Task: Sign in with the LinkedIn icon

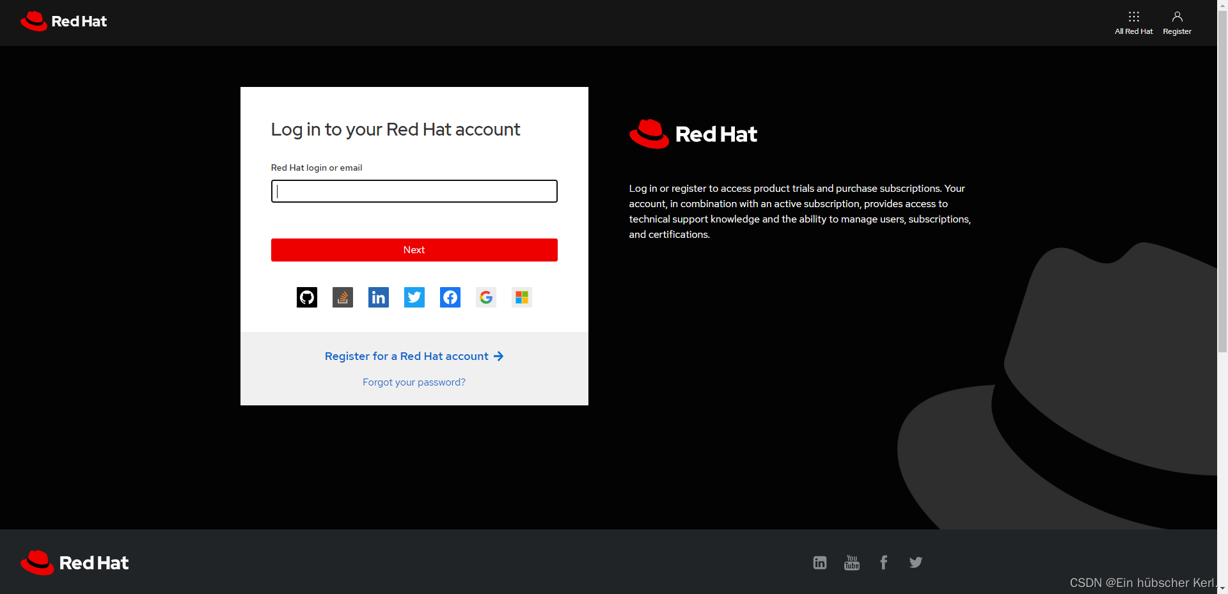Action: tap(379, 297)
